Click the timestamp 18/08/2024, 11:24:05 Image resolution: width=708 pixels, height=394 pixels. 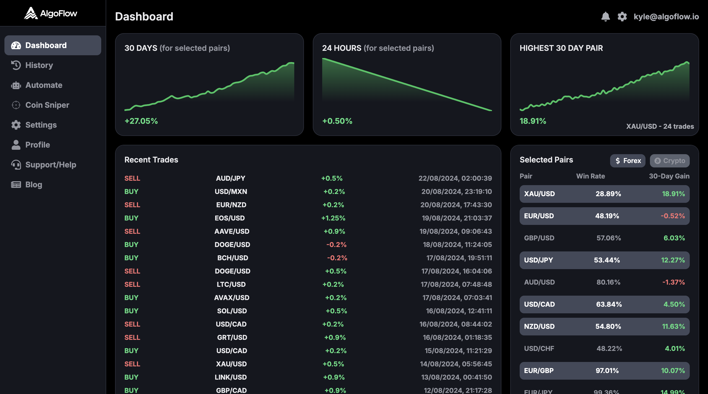tap(457, 245)
